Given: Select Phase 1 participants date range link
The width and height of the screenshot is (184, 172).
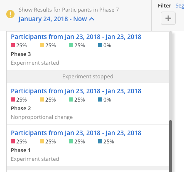Looking at the screenshot, I should click(x=76, y=133).
